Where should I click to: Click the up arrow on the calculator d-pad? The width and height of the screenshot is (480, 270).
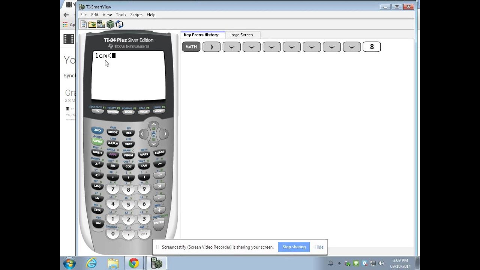153,124
